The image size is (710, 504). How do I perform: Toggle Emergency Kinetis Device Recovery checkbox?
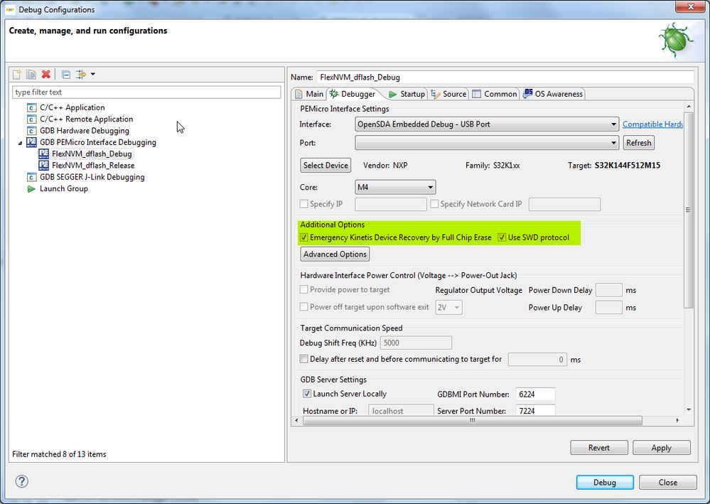304,237
